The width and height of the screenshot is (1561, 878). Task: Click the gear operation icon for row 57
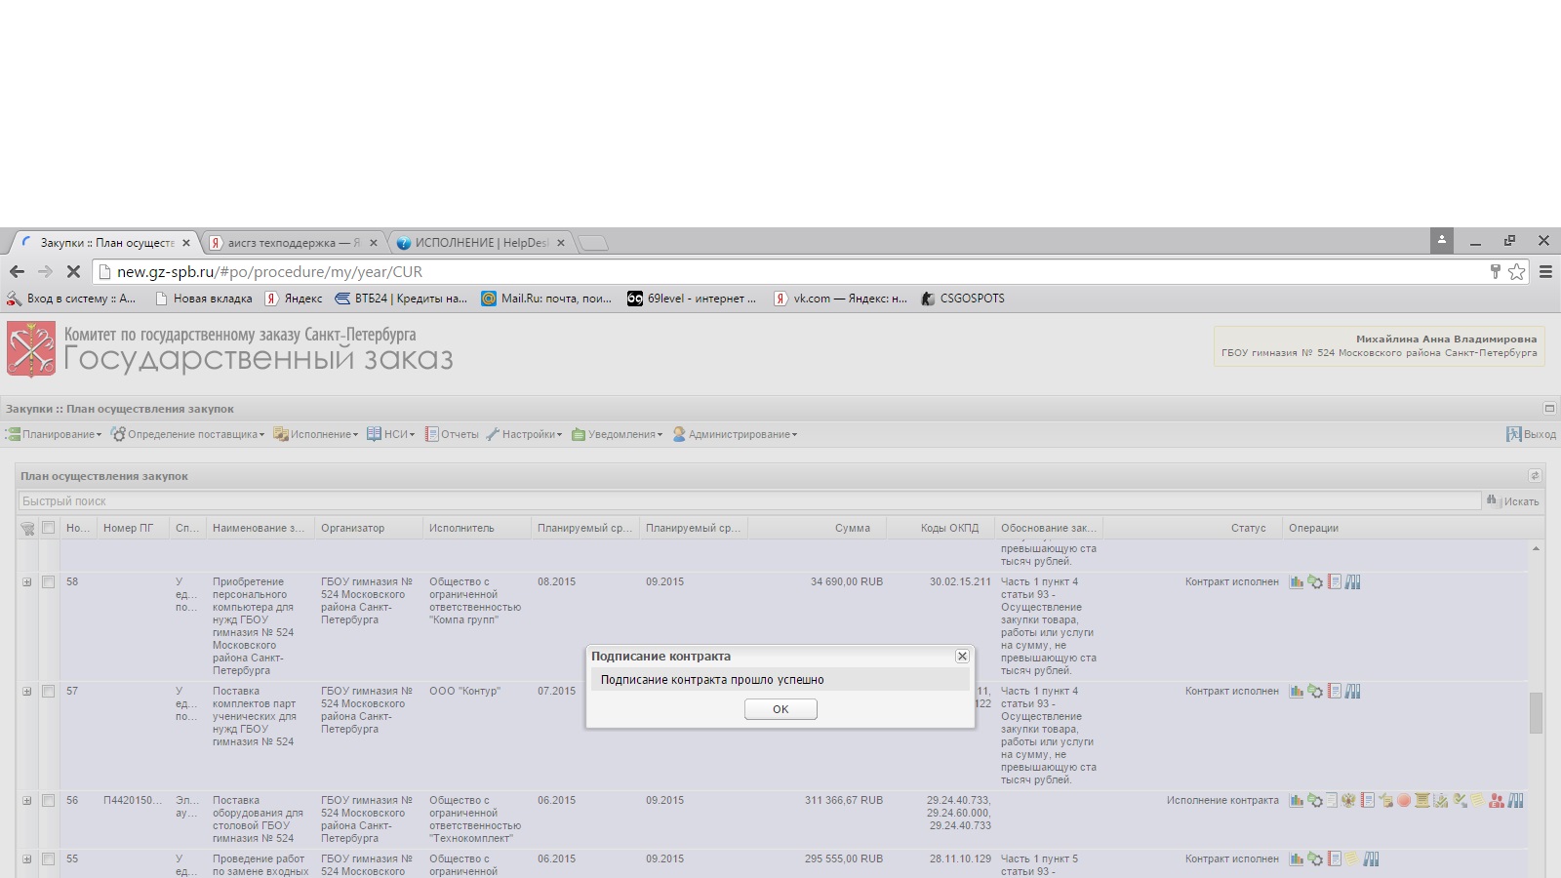(1315, 692)
